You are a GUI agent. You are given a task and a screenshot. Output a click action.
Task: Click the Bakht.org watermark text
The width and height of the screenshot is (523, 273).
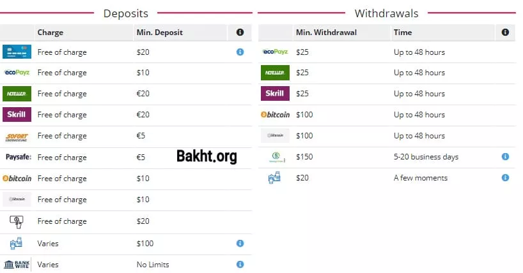coord(207,157)
